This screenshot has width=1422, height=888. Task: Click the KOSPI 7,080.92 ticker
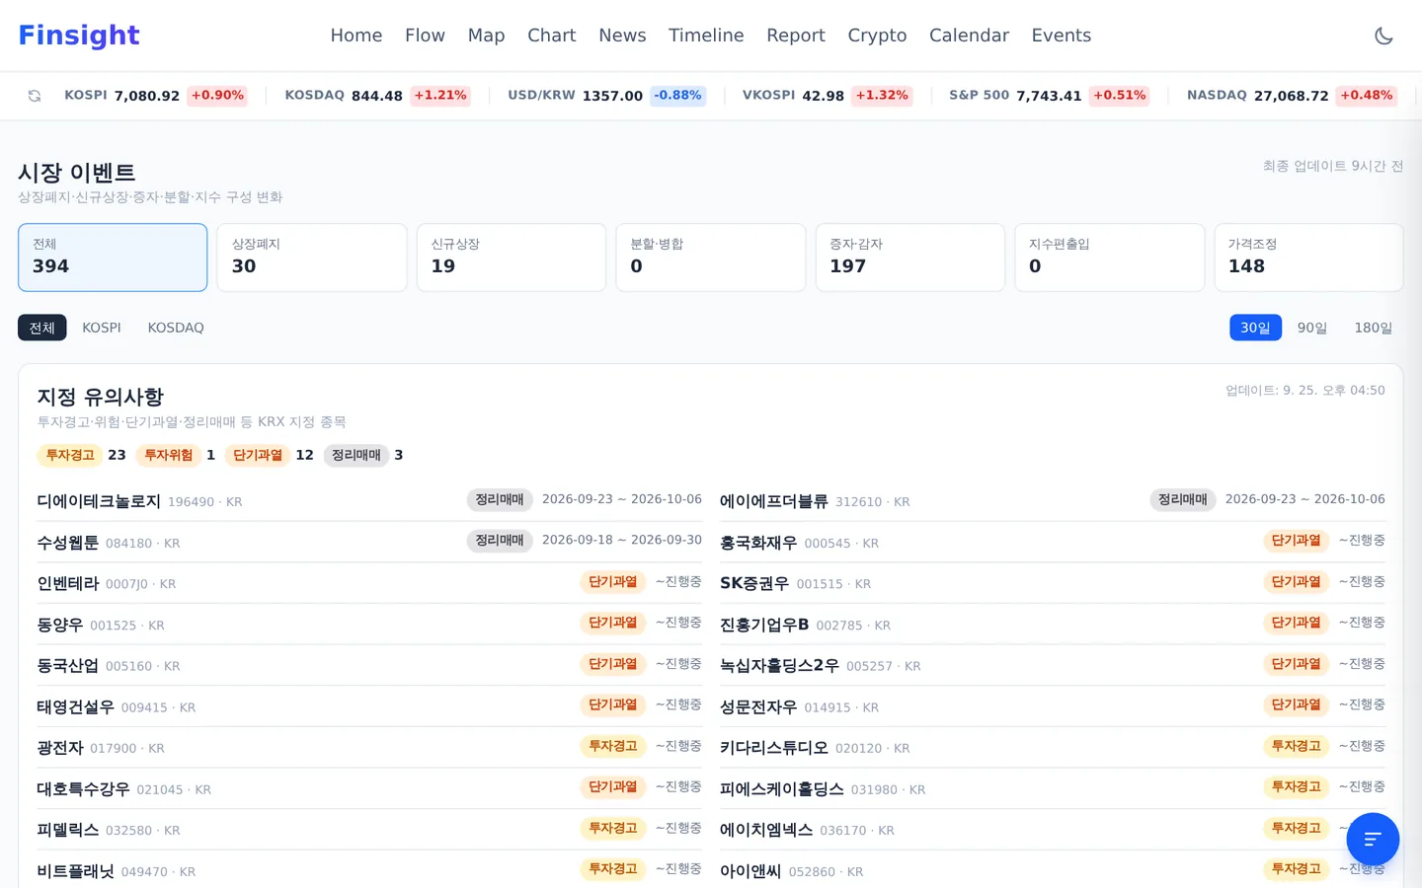(x=155, y=96)
